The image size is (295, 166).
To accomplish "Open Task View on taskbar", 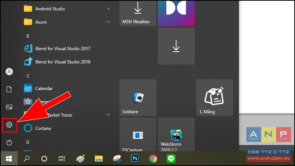I will (62, 159).
